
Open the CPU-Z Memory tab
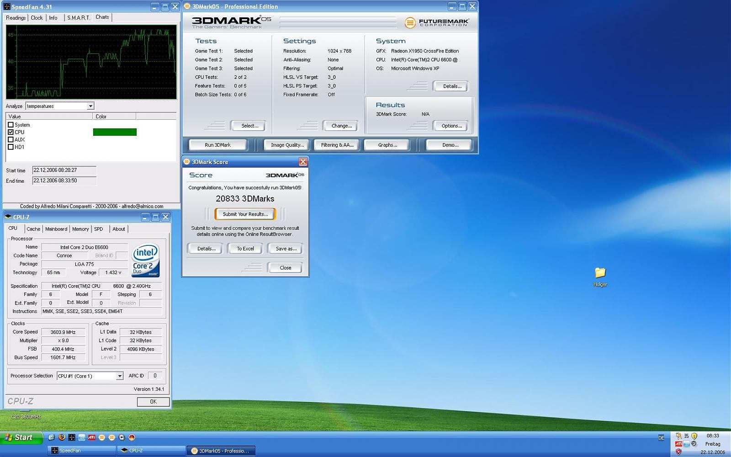[x=80, y=229]
